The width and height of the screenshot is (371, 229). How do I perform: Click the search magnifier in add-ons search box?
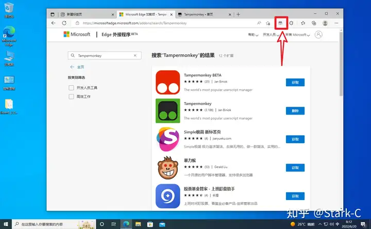click(73, 55)
